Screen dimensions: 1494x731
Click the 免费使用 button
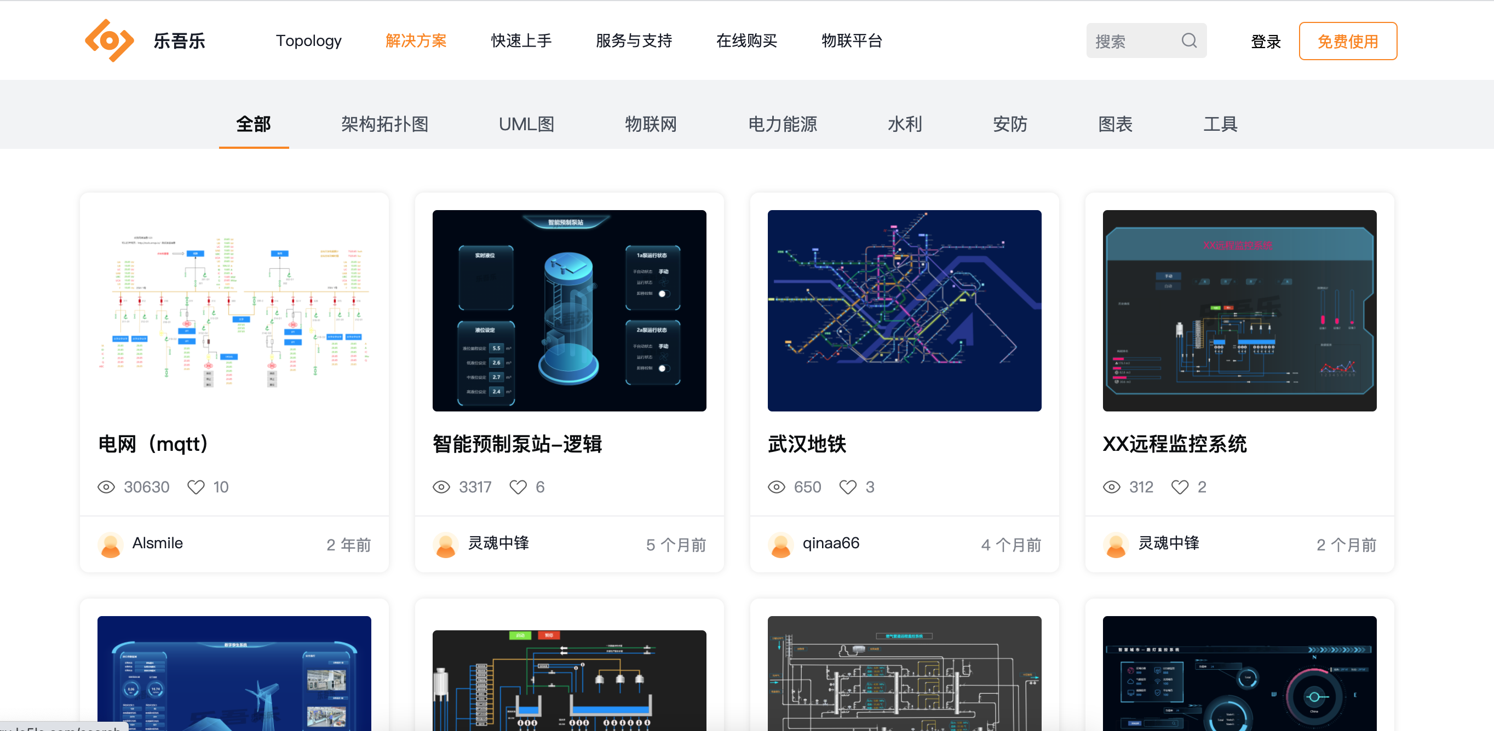tap(1347, 41)
